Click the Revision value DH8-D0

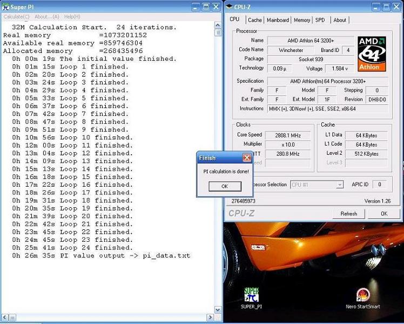click(x=377, y=100)
